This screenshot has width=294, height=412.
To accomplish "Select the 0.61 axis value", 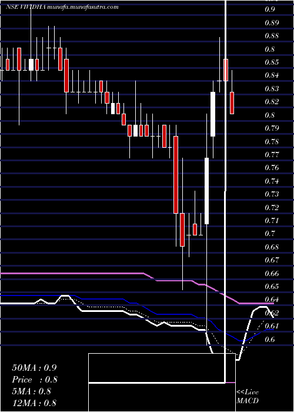I will [x=272, y=326].
